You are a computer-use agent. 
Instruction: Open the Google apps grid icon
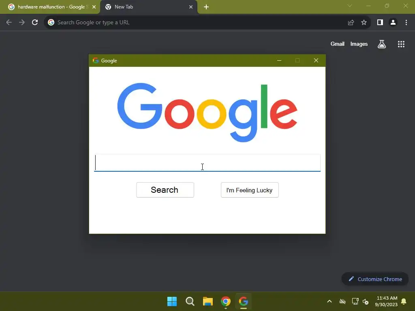[x=401, y=44]
